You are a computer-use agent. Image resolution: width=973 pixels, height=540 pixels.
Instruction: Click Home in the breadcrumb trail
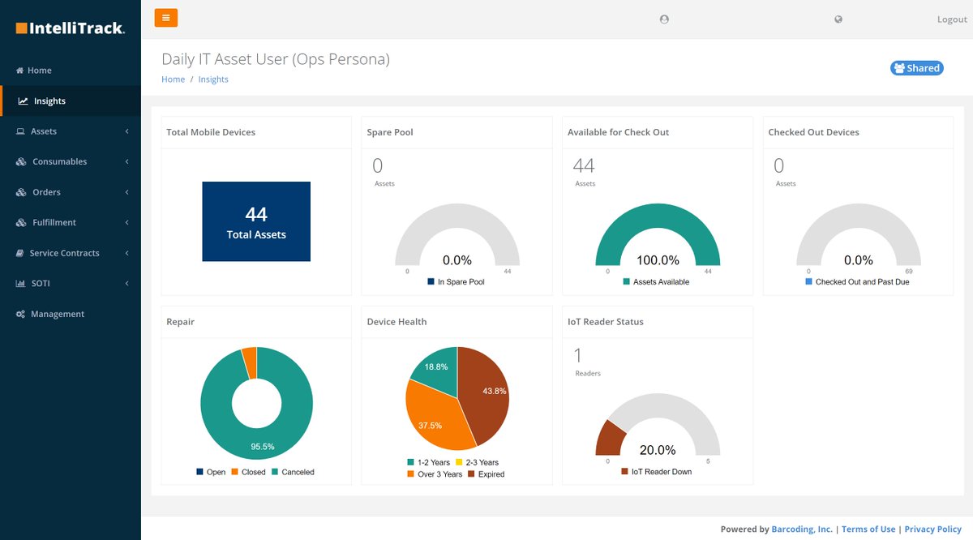(x=173, y=79)
